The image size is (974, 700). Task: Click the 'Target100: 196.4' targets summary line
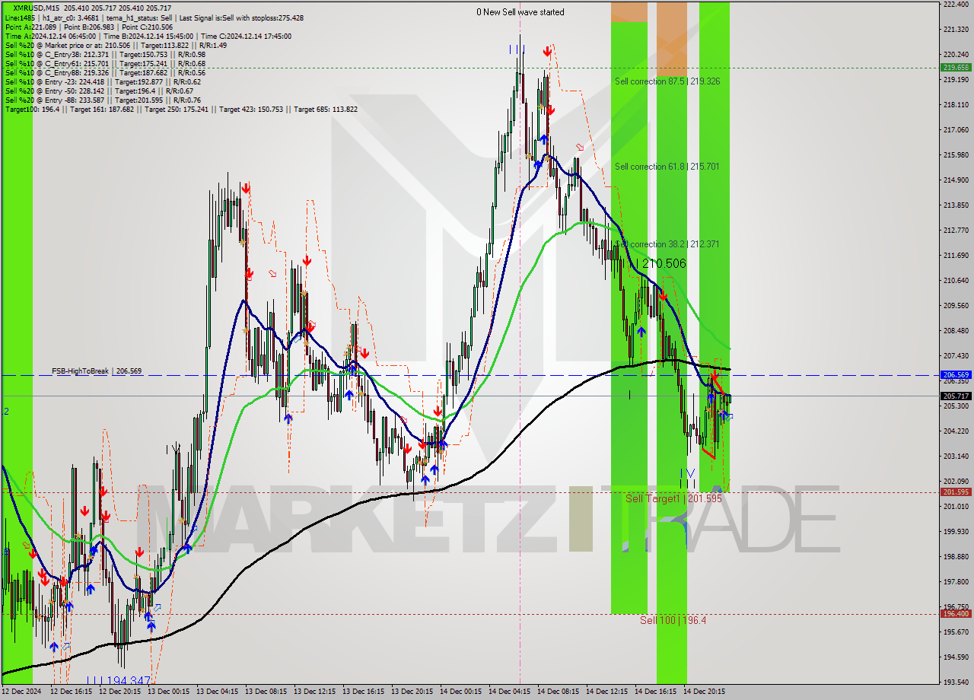181,109
